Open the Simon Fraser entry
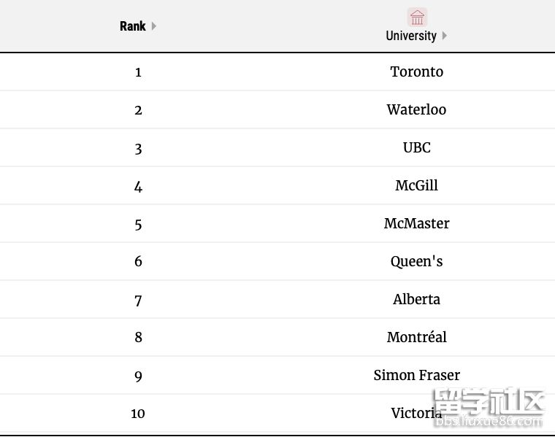Viewport: 555px width, 437px height. click(416, 375)
